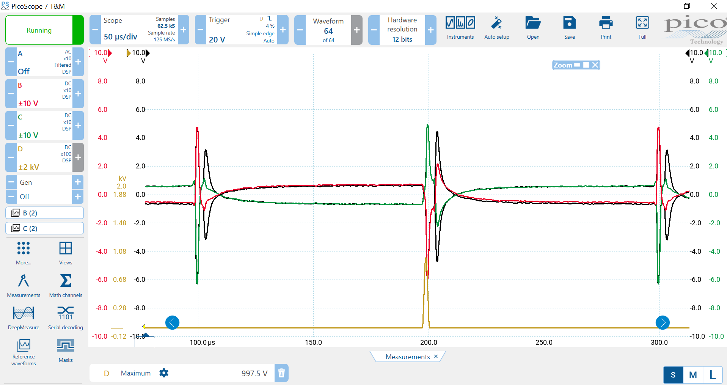Open the Measurements tool

24,286
